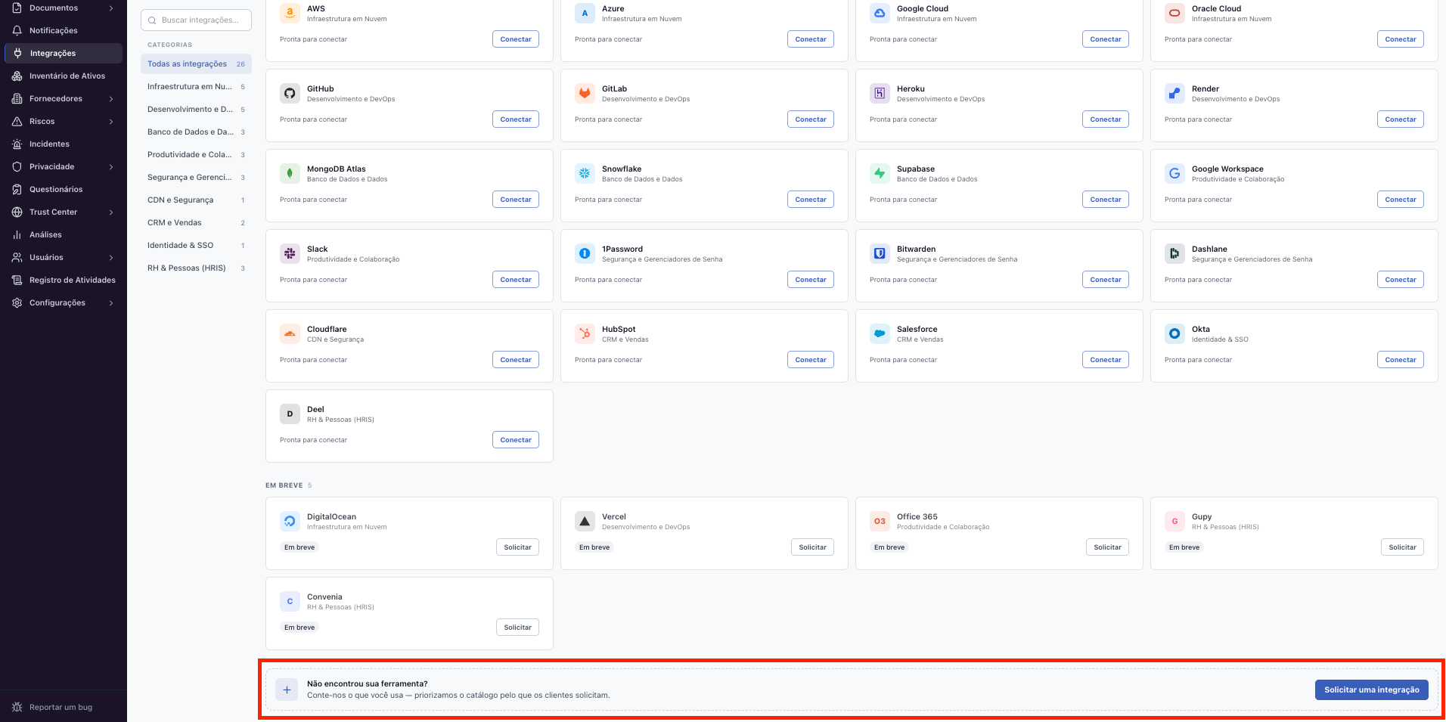Click the 1Password logo icon
The image size is (1446, 722).
[585, 254]
